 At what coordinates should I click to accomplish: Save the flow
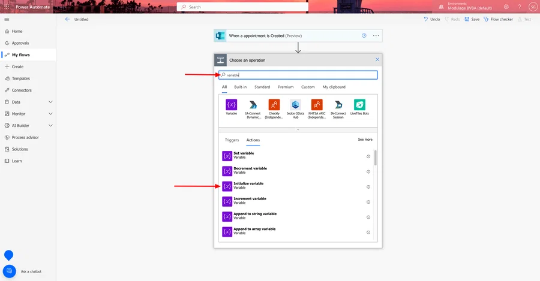(x=472, y=19)
